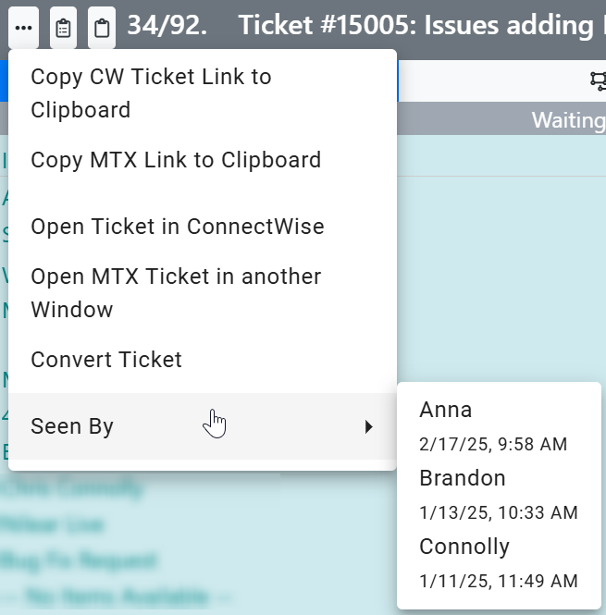Choose Copy MTX Link to Clipboard

pos(176,160)
